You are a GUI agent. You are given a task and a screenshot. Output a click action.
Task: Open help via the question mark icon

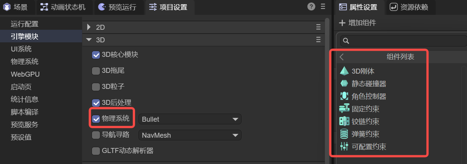click(311, 6)
